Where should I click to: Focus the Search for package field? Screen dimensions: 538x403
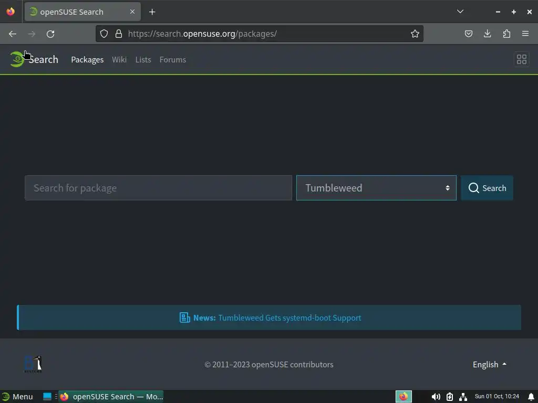[158, 188]
